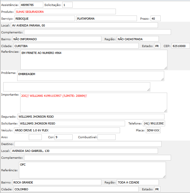Image resolution: width=190 pixels, height=193 pixels.
Task: Click the CURITIBA city field
Action: point(76,46)
